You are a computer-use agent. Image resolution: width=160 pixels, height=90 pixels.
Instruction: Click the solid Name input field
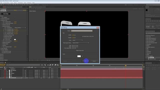pyautogui.click(x=82, y=31)
